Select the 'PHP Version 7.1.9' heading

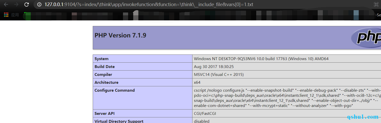click(x=120, y=35)
